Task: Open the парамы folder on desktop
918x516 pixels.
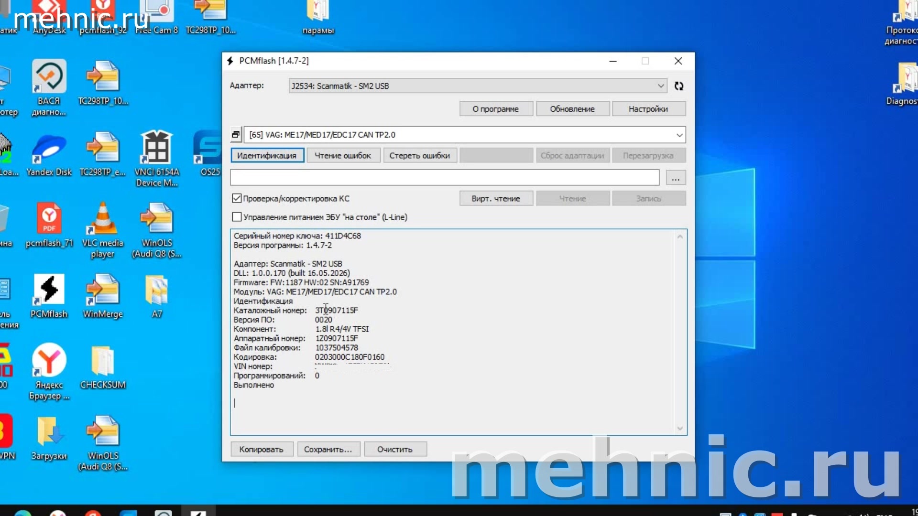Action: pos(318,18)
